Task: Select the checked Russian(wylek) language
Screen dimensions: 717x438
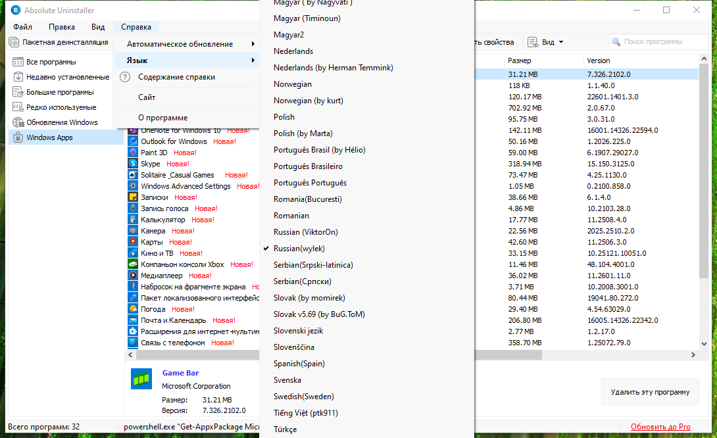Action: tap(299, 249)
